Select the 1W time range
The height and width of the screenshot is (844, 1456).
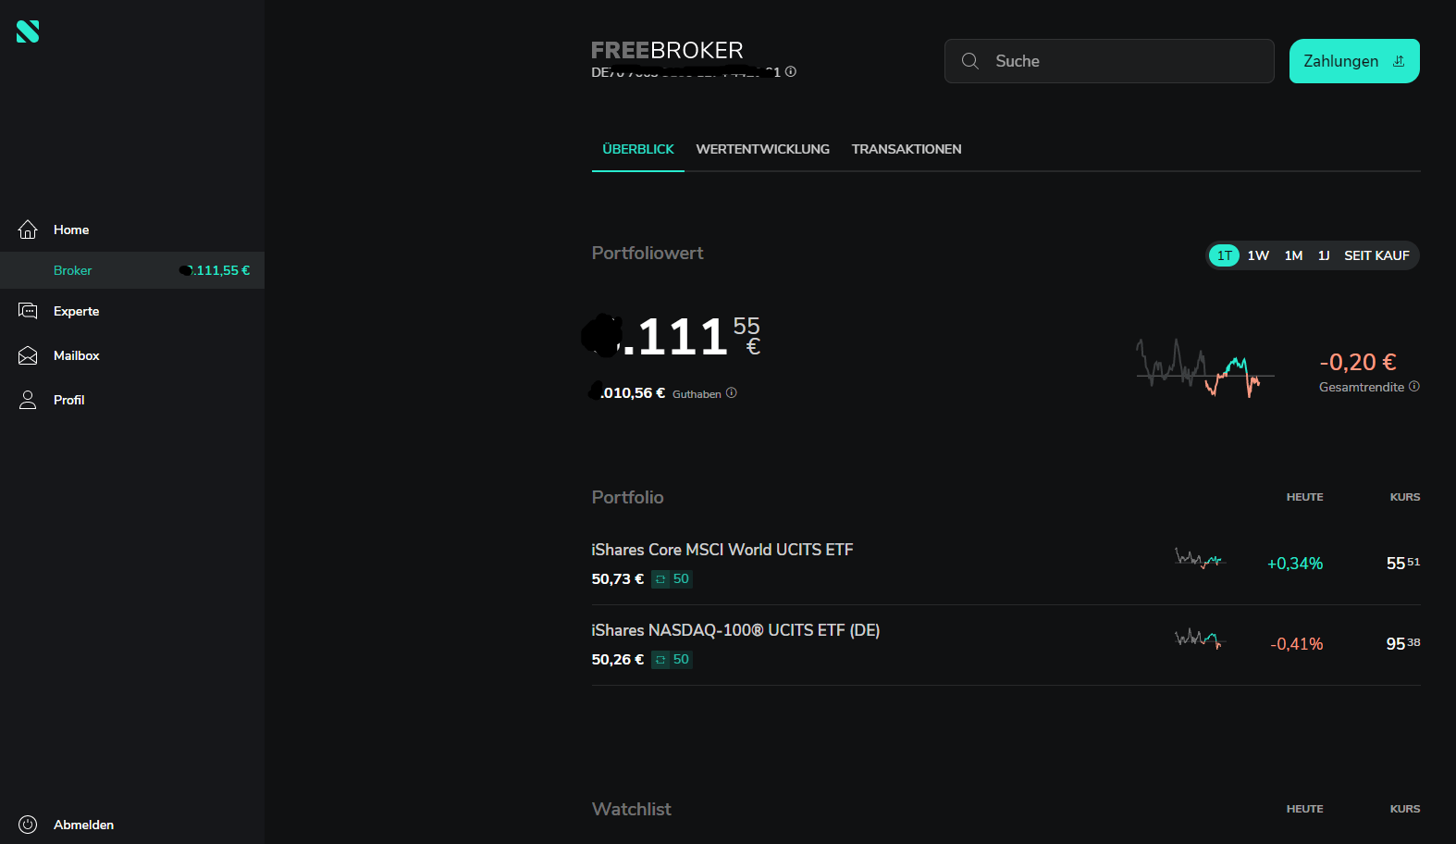pos(1258,255)
